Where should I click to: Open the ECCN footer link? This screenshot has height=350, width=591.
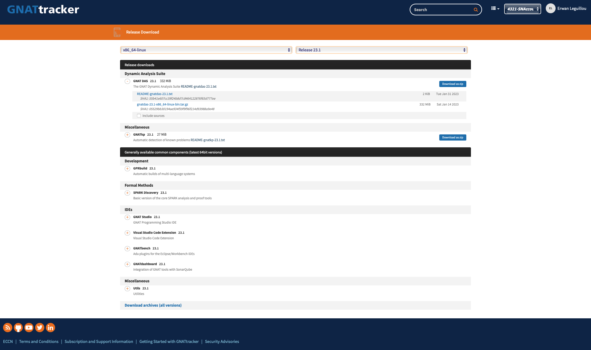8,341
